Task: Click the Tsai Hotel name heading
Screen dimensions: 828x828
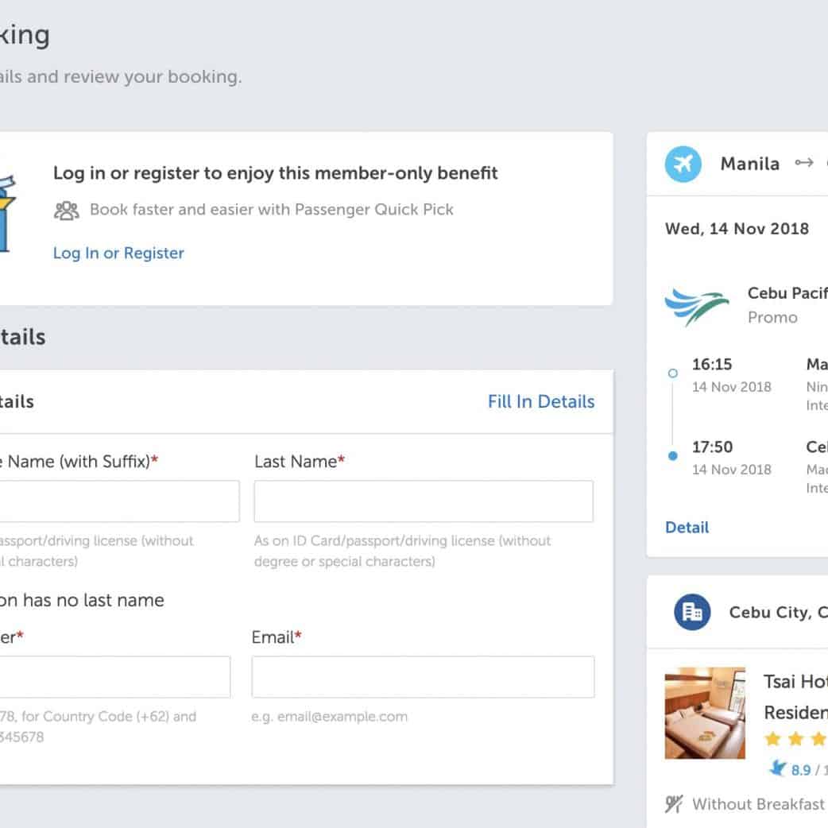Action: 795,681
